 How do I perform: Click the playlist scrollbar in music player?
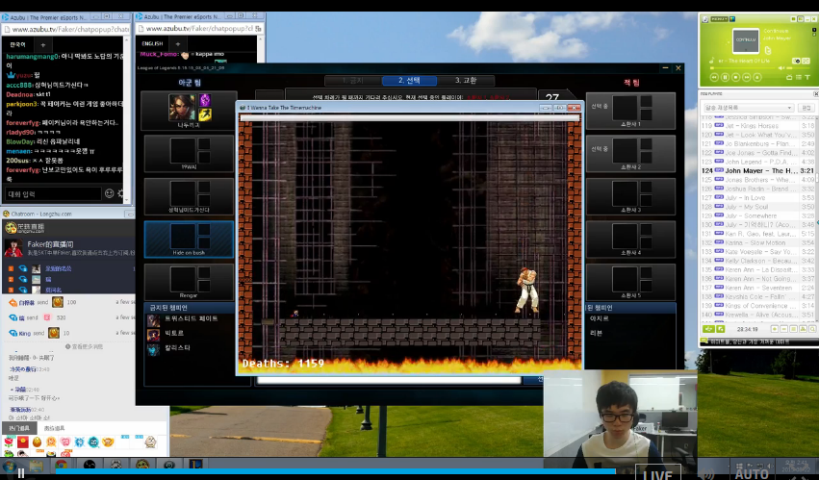point(816,219)
